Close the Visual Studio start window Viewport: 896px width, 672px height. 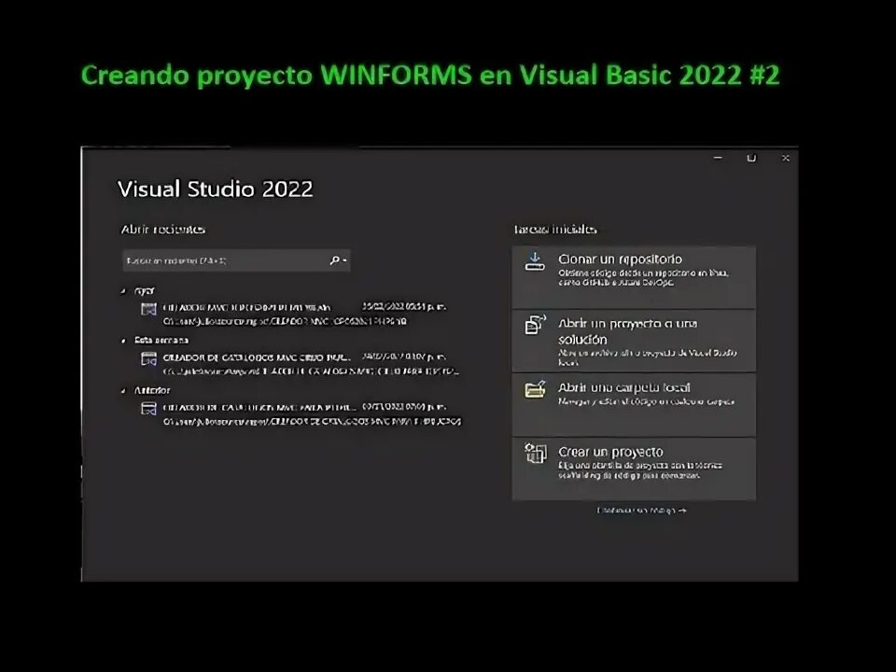(x=786, y=158)
